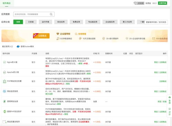The image size is (172, 126).
Task: Click the 5分钟极速响应 clock icon
Action: tap(58, 39)
